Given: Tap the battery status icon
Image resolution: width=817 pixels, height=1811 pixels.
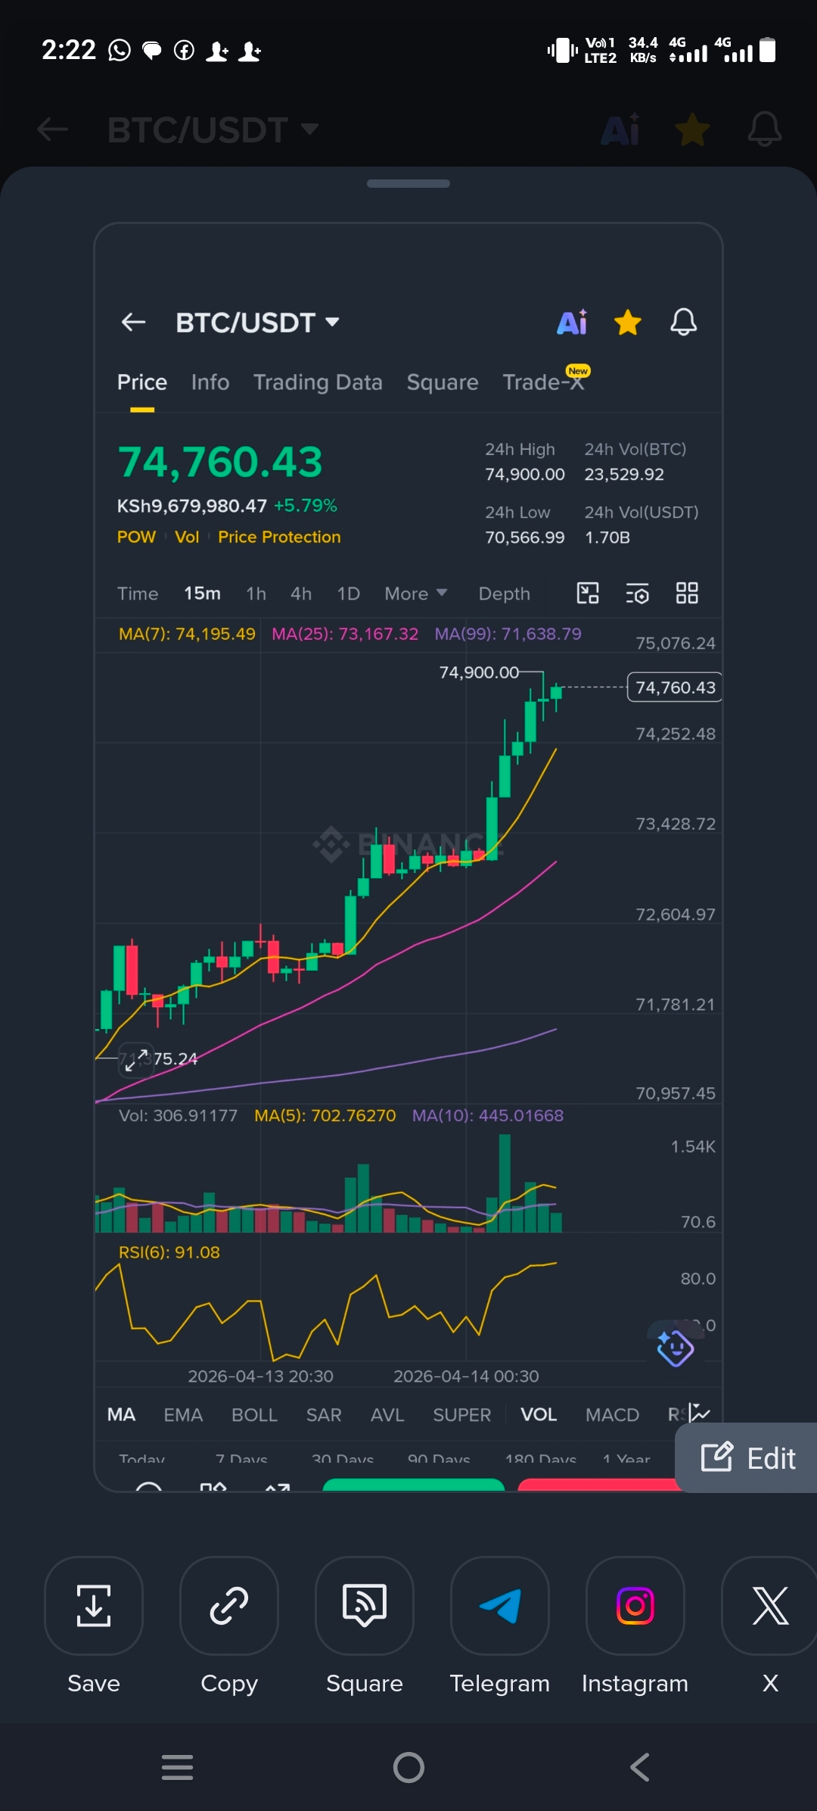Looking at the screenshot, I should (x=767, y=50).
